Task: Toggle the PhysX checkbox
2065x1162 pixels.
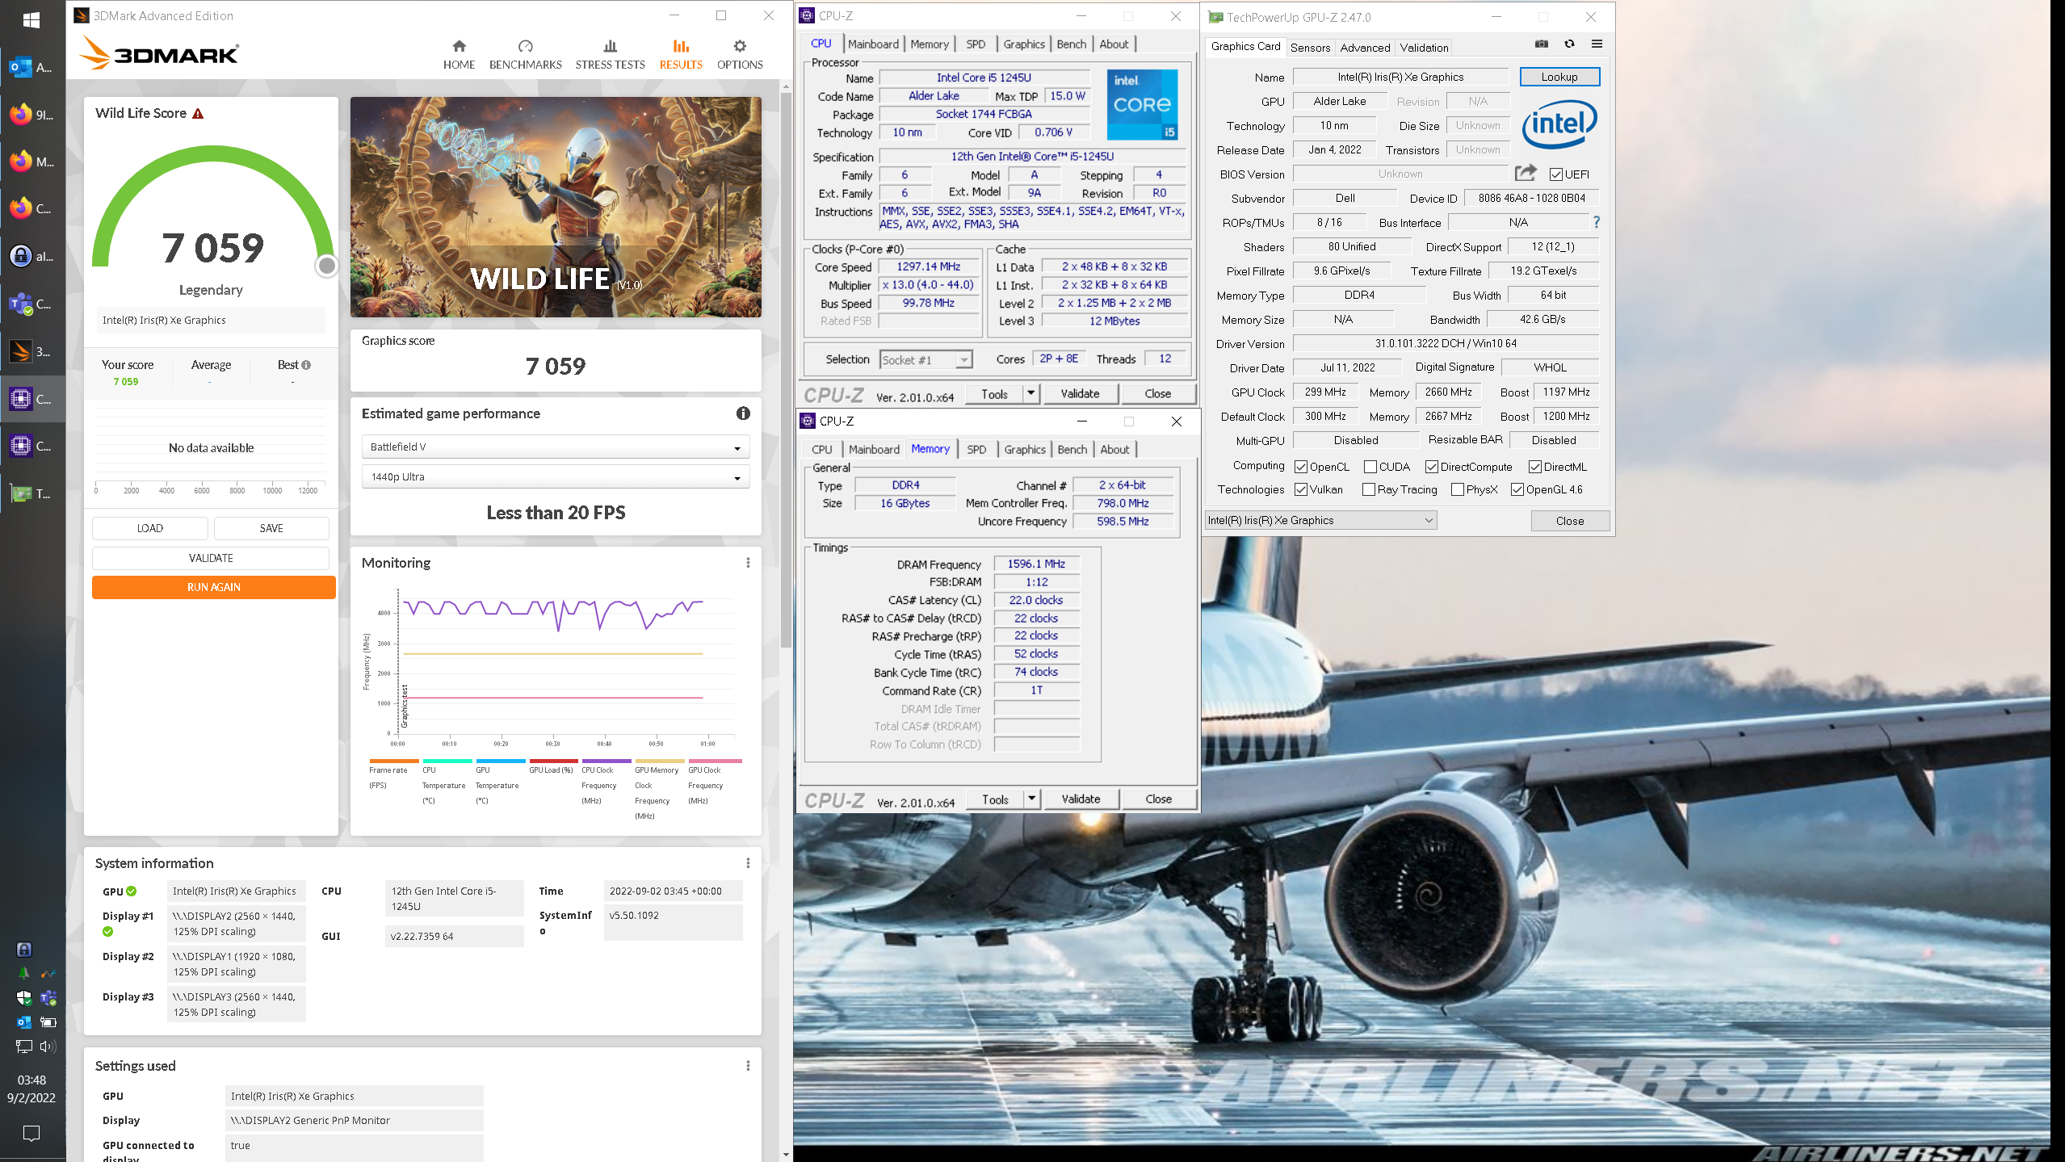Action: pyautogui.click(x=1458, y=489)
